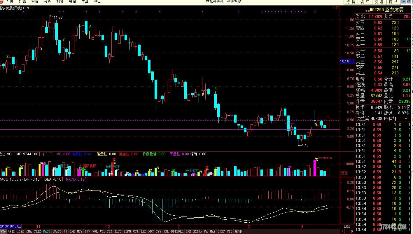Click the 交易 button at top right
This screenshot has width=413, height=234.
point(379,2)
